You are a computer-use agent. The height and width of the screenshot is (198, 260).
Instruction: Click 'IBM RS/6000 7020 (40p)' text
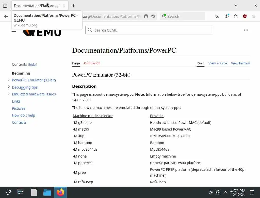click(170, 136)
